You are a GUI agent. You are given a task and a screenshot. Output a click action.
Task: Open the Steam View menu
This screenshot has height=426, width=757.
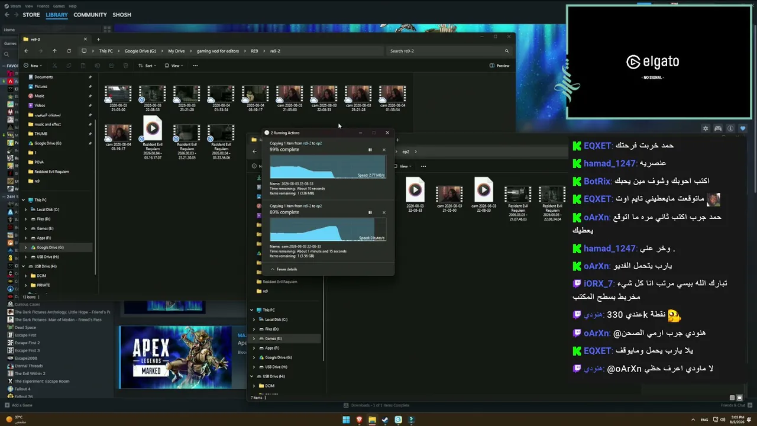29,6
